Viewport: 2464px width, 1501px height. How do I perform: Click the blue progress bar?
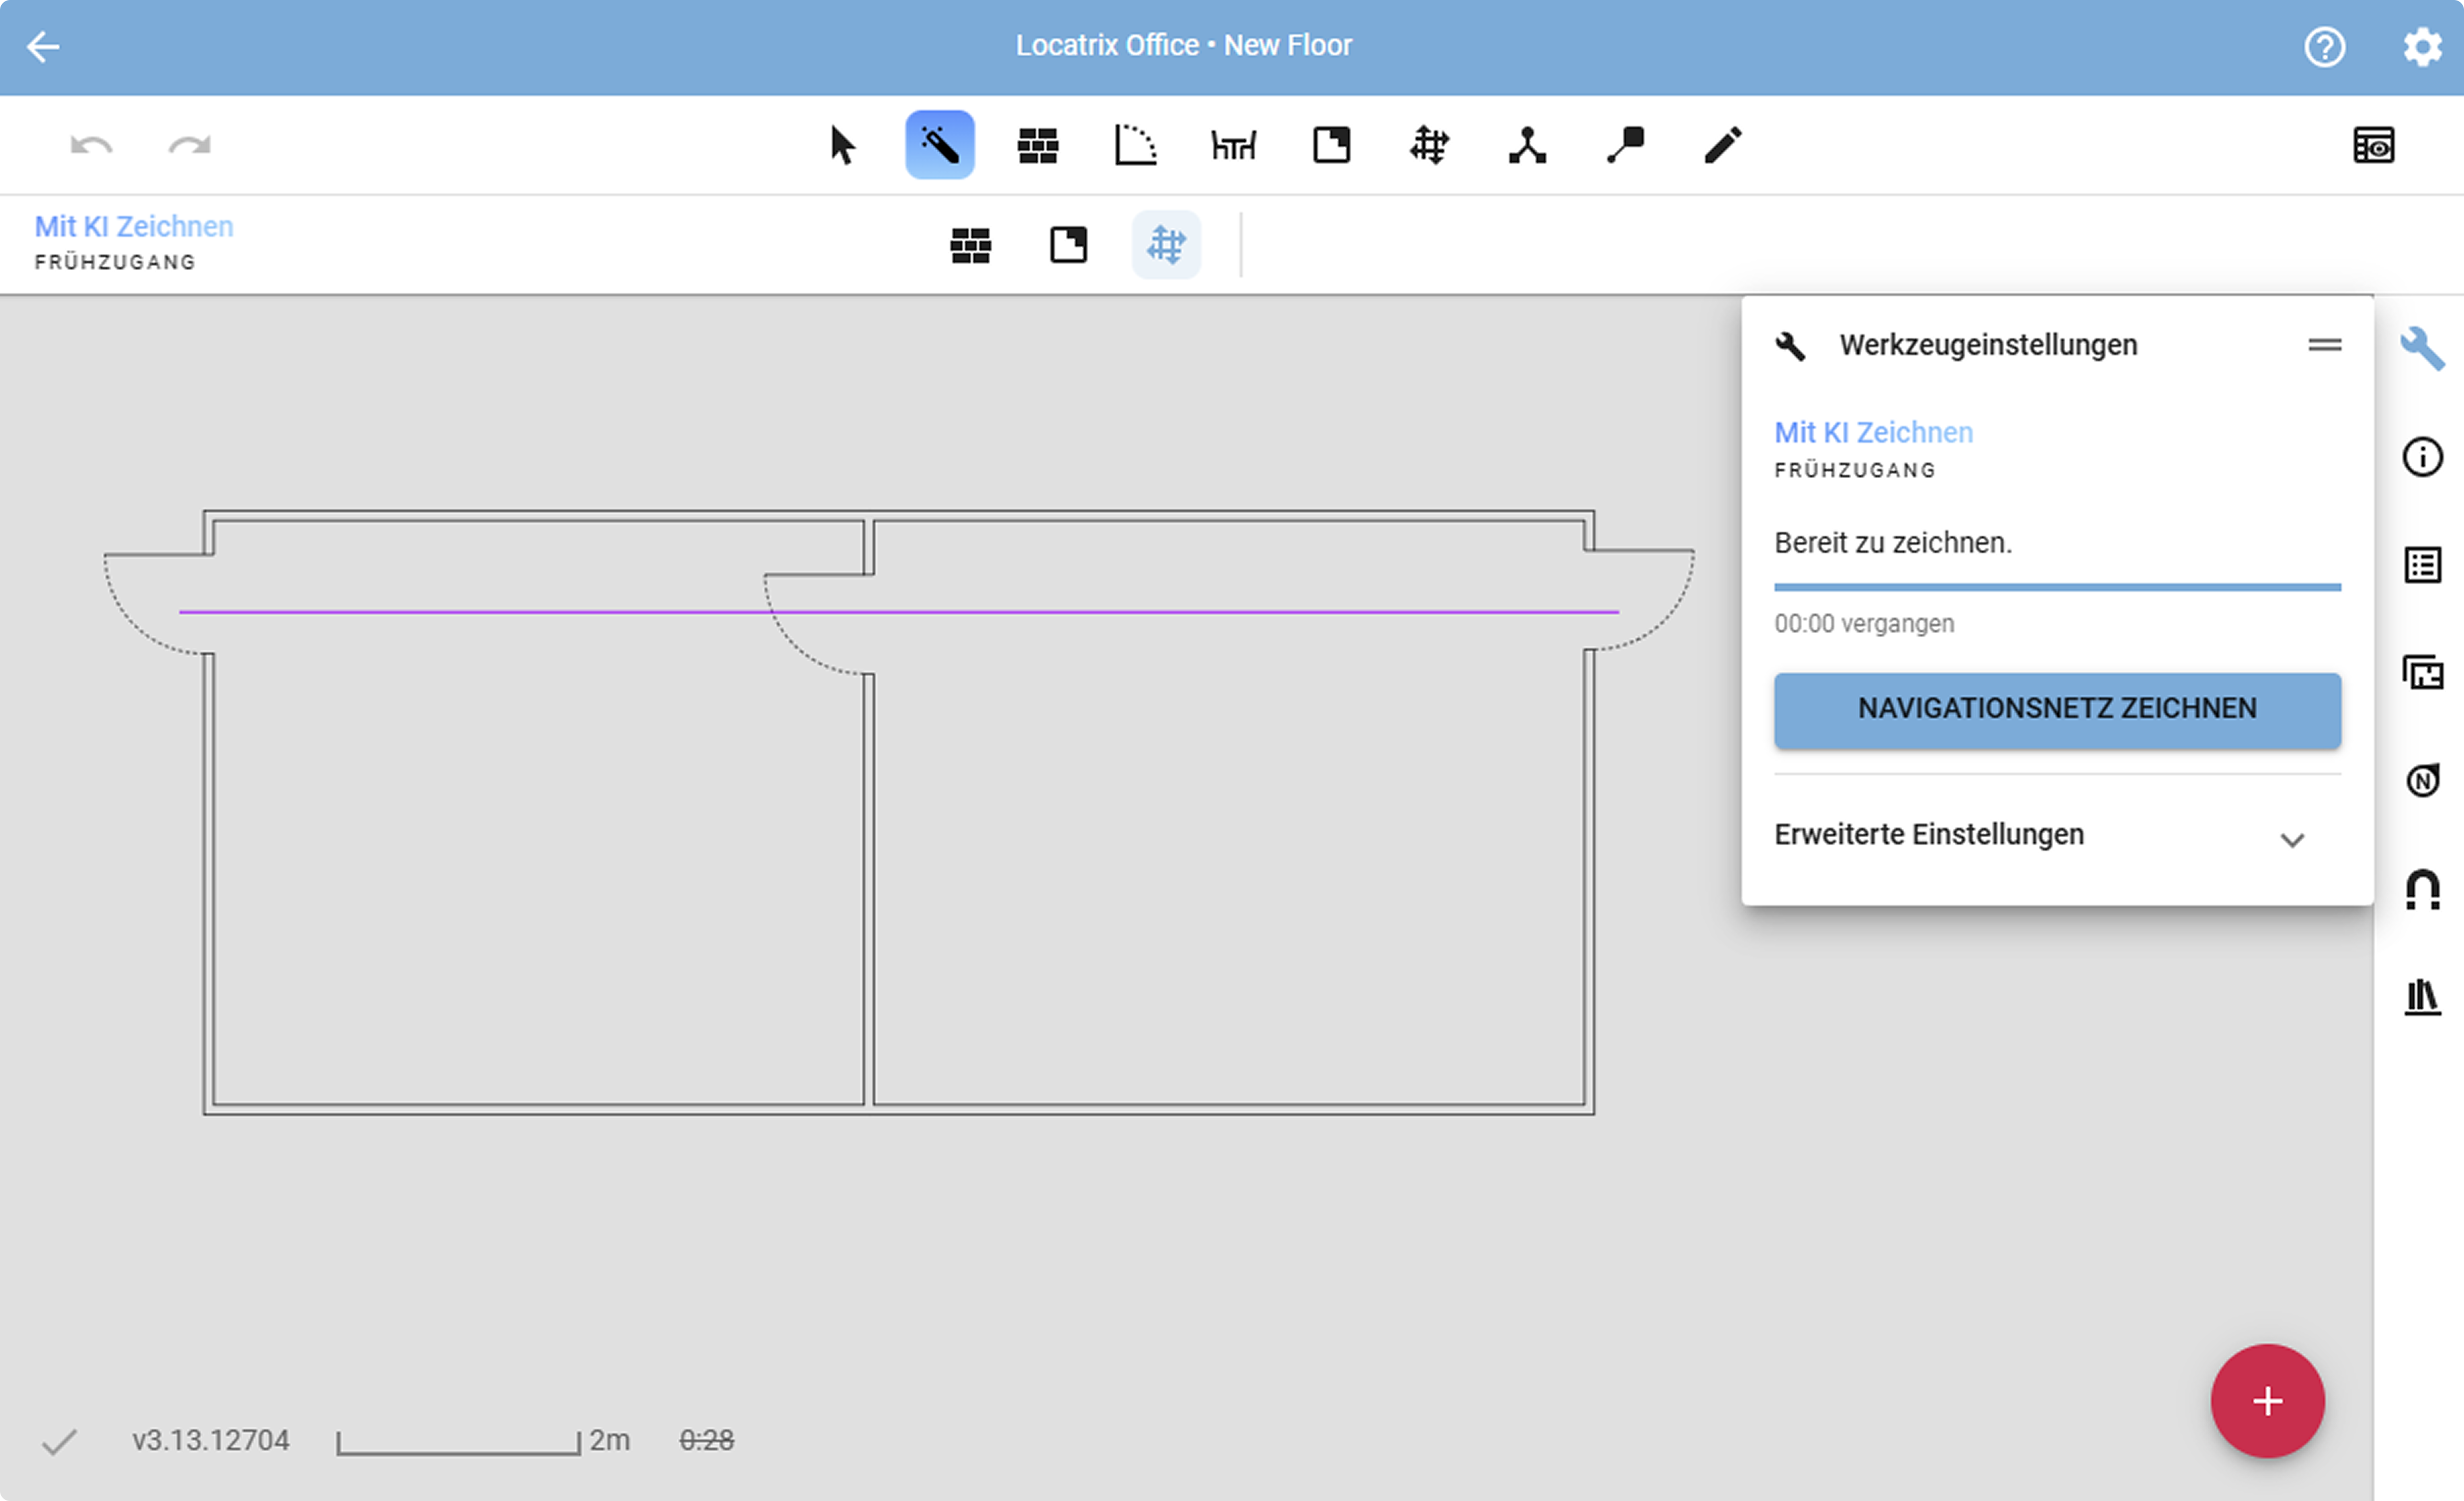2056,587
